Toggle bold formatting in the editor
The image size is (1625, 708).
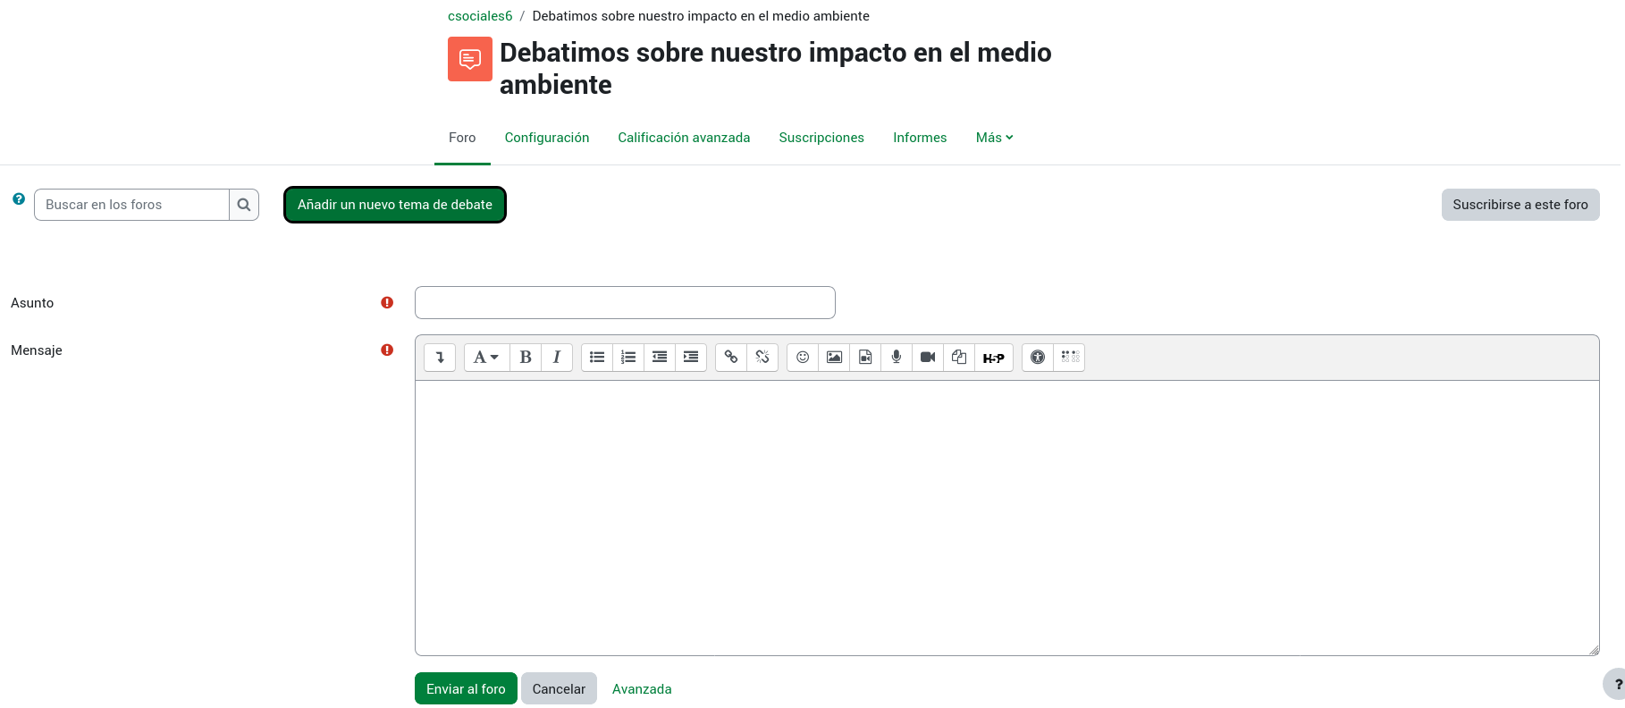[526, 358]
